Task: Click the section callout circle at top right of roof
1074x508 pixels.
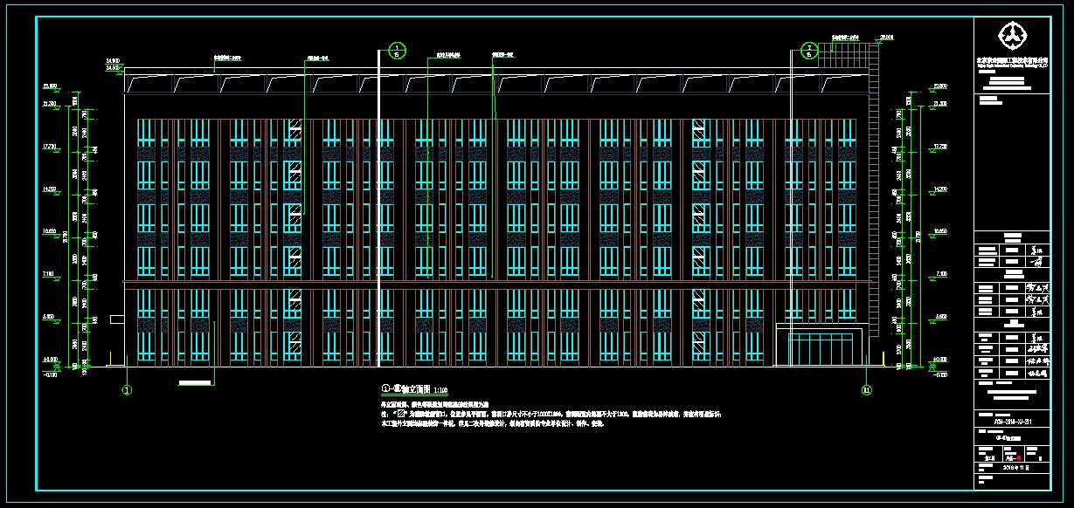Action: [x=810, y=49]
